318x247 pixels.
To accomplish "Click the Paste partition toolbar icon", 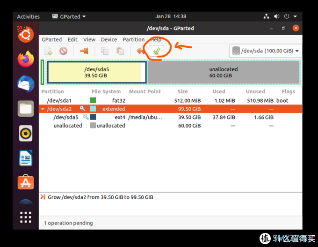I will click(120, 51).
